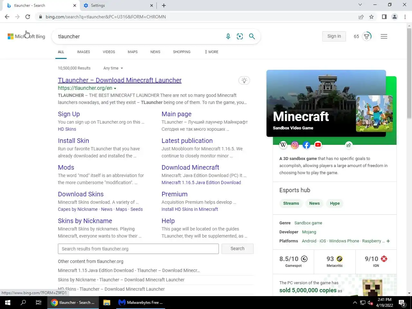The width and height of the screenshot is (412, 309).
Task: Click Microsoft Bing logo
Action: [x=26, y=36]
